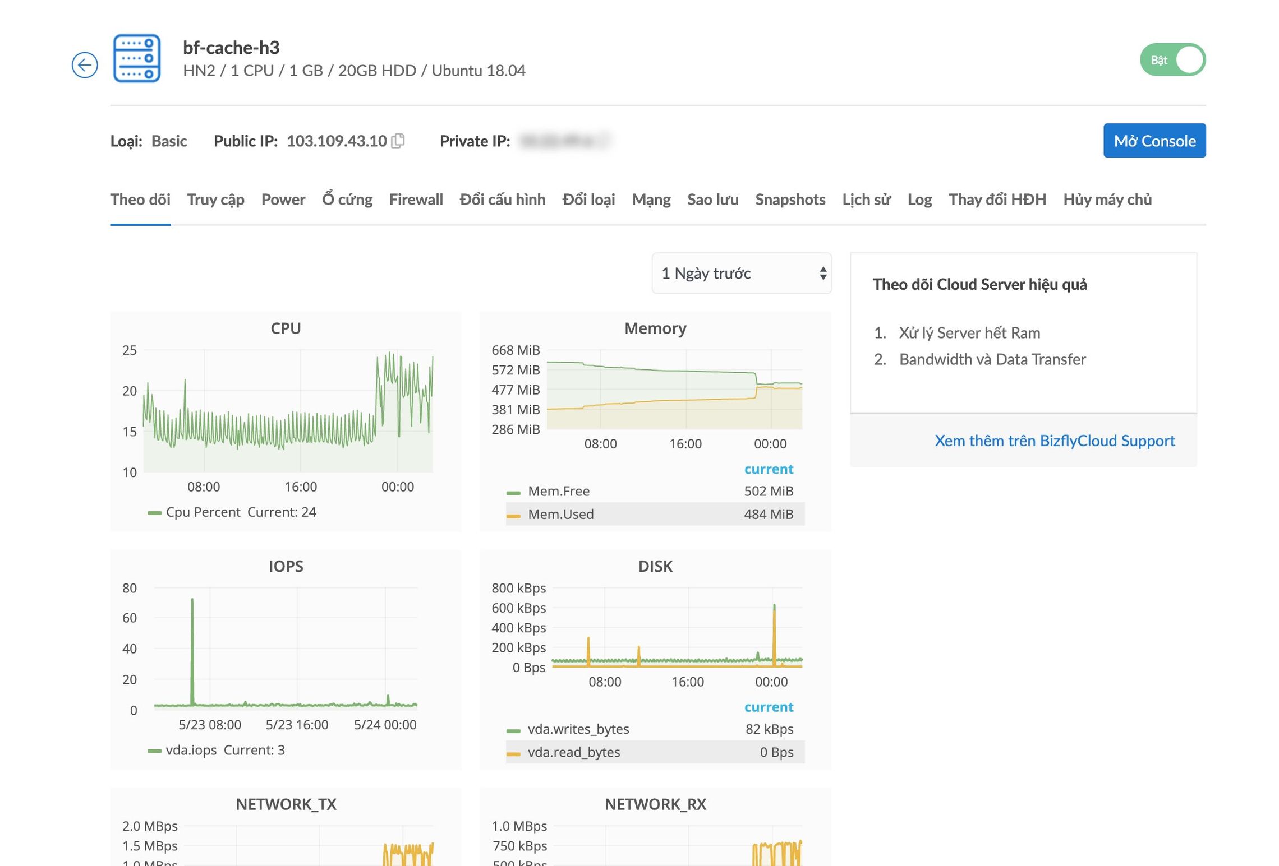Select the Log tab

coord(920,200)
